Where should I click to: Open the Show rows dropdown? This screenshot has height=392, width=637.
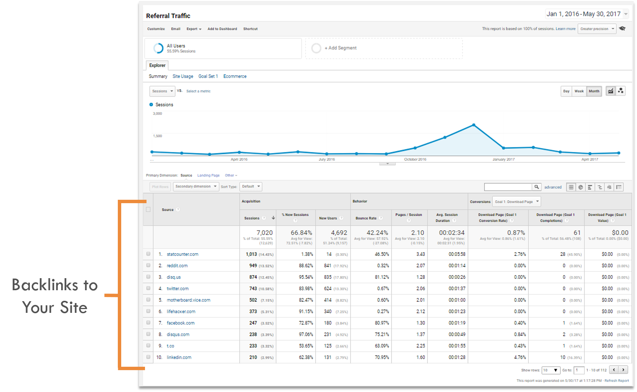click(x=551, y=370)
